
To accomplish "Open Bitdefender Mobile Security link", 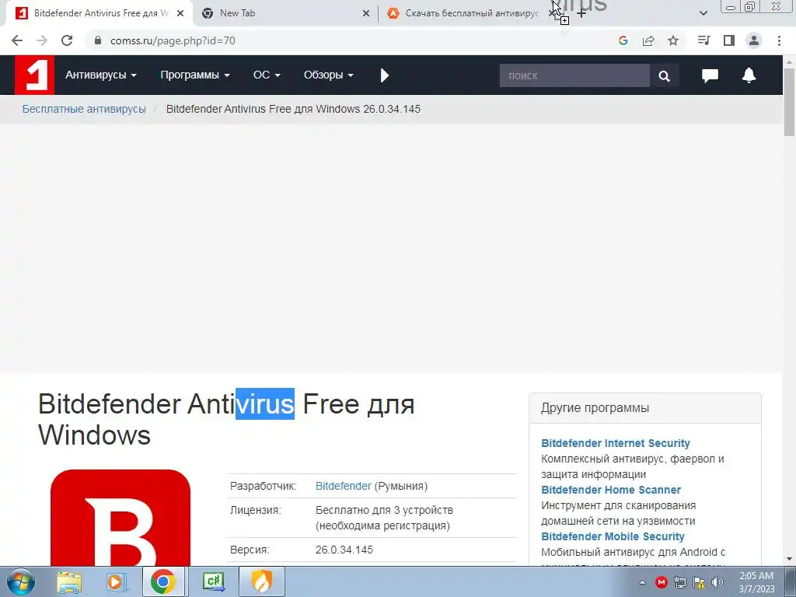I will 613,536.
